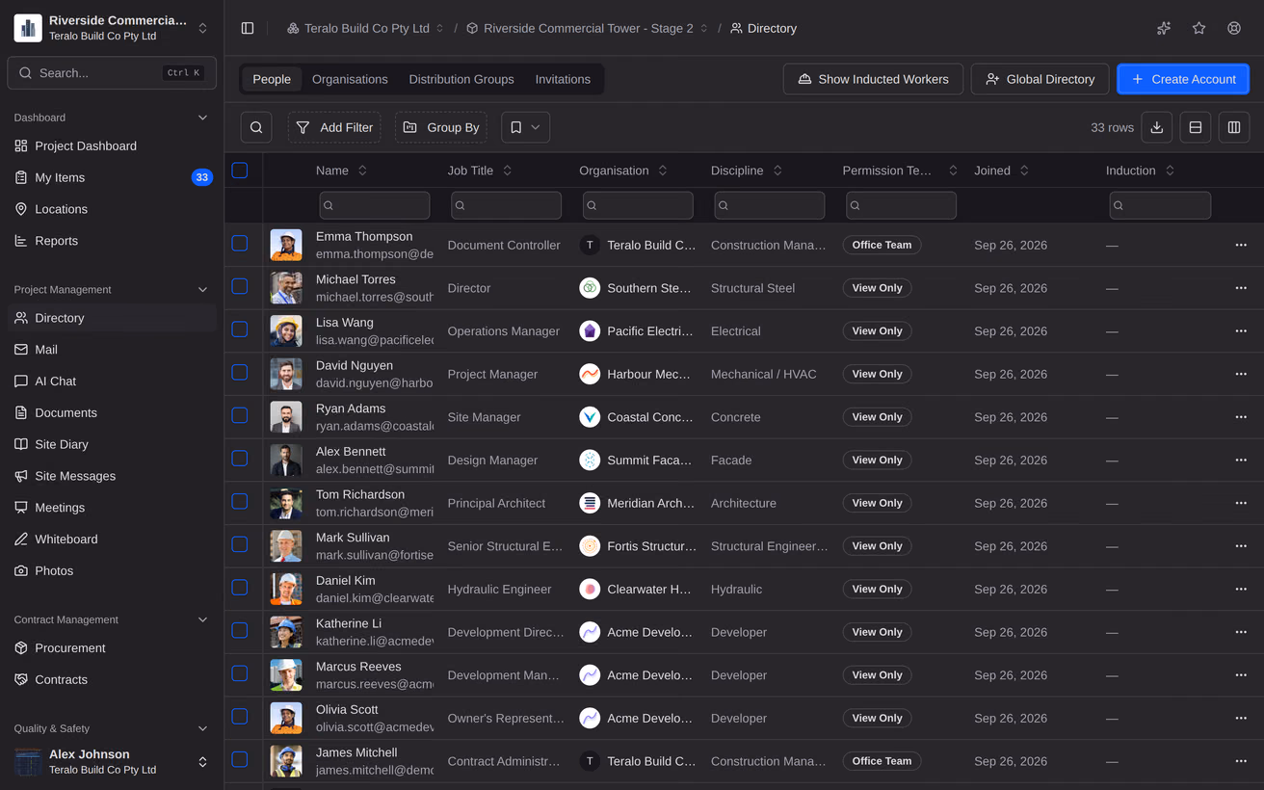Click the Job Title column filter box
The width and height of the screenshot is (1264, 790).
[506, 205]
